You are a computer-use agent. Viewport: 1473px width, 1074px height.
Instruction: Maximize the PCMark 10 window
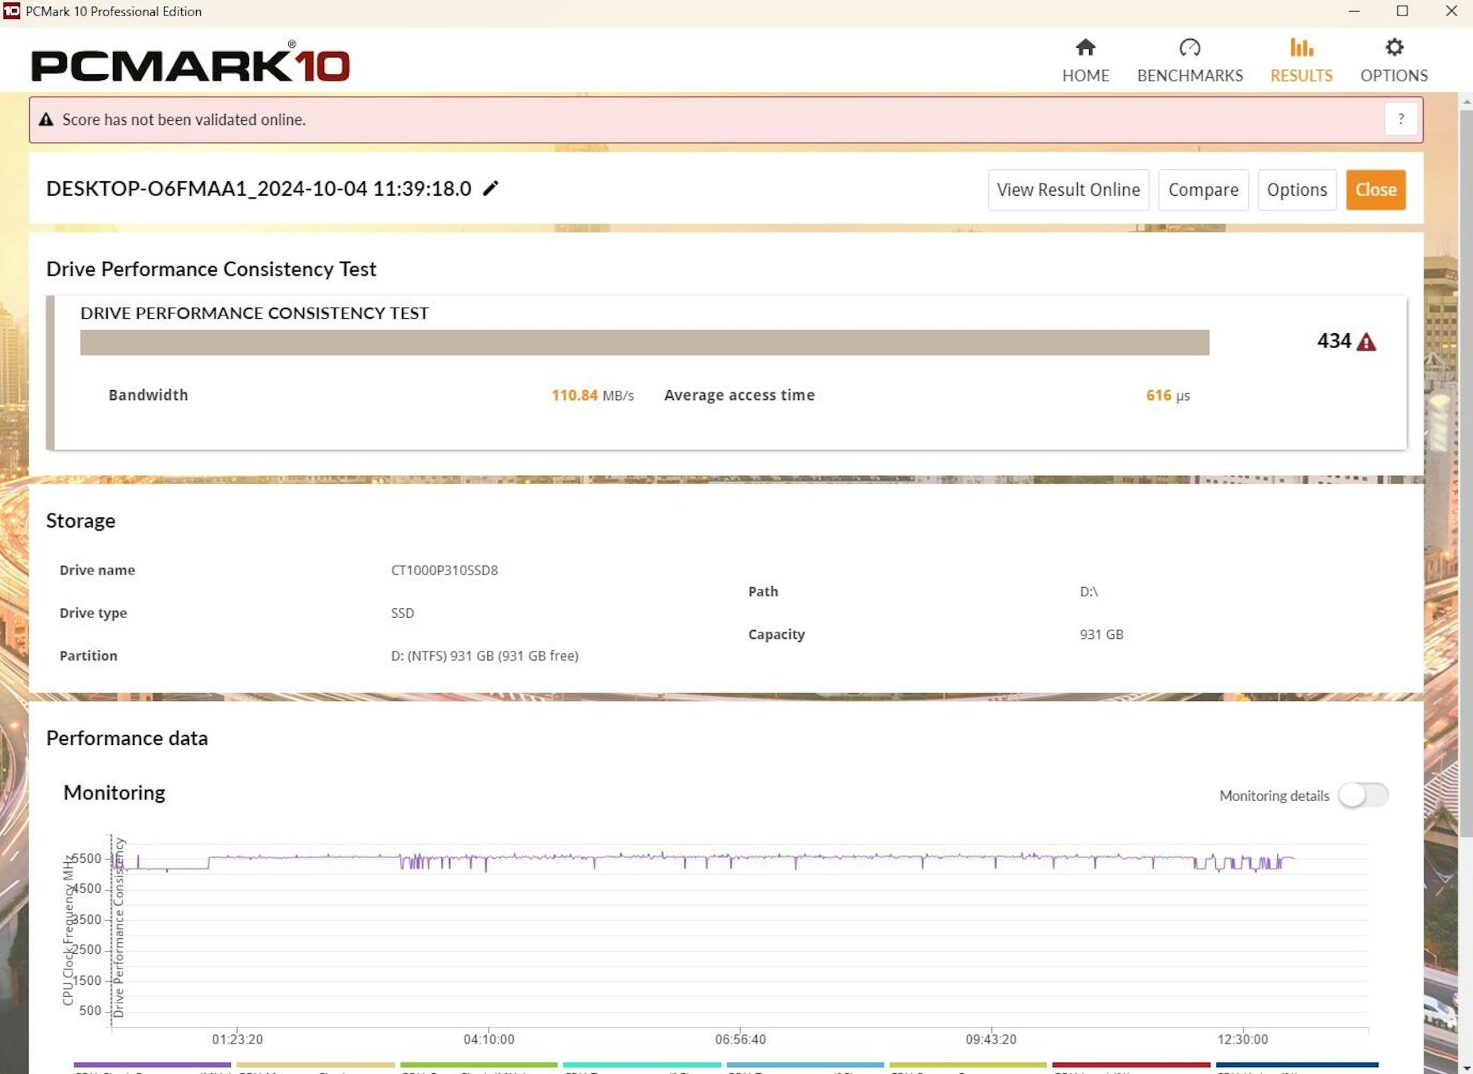click(x=1402, y=11)
